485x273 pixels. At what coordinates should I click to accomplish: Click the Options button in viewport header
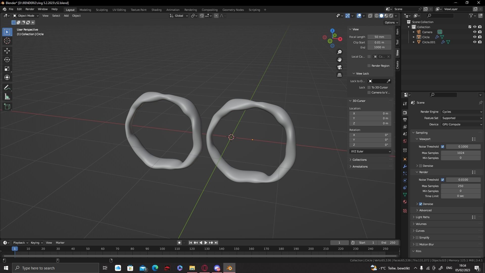(x=391, y=22)
